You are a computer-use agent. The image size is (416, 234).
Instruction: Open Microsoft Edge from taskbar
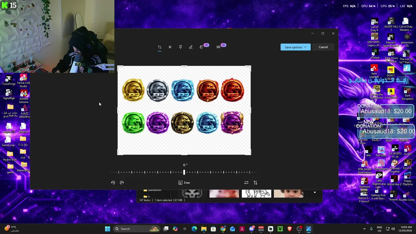194,229
